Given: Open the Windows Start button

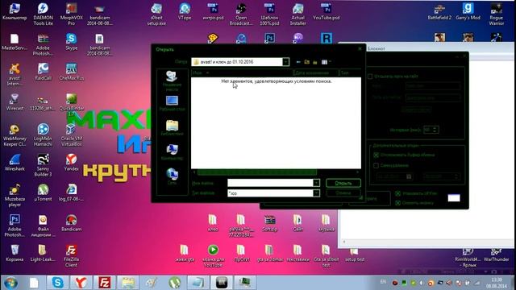Looking at the screenshot, I should (x=10, y=283).
